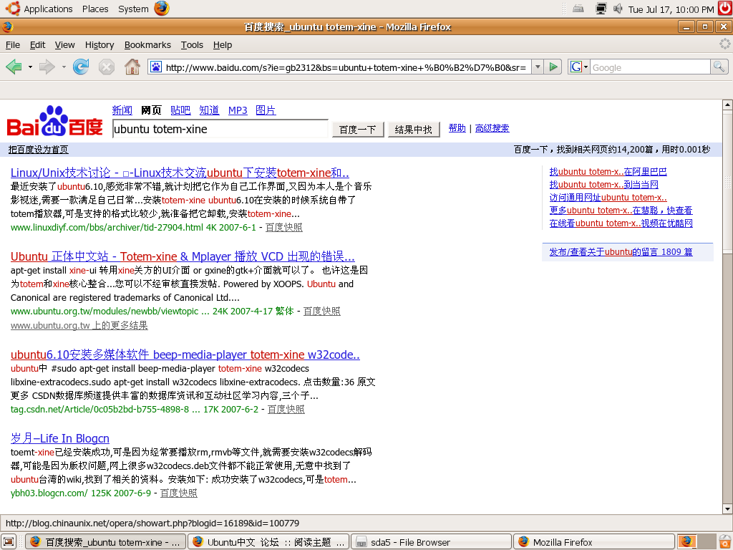The image size is (733, 550).
Task: Switch to sda5 - File Browser taskbar window
Action: click(431, 542)
